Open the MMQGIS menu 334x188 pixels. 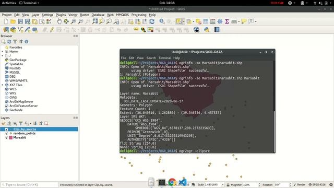pyautogui.click(x=123, y=15)
